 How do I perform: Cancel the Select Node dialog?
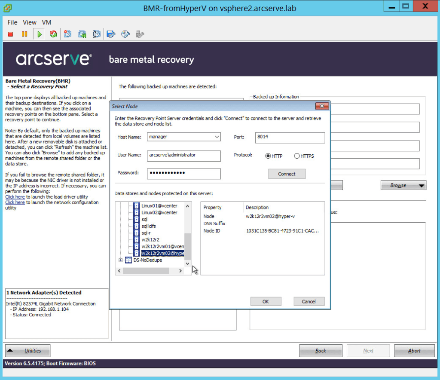[x=309, y=301]
